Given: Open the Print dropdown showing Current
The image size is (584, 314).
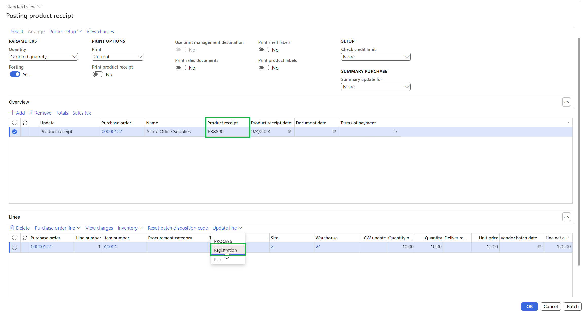Looking at the screenshot, I should [118, 57].
